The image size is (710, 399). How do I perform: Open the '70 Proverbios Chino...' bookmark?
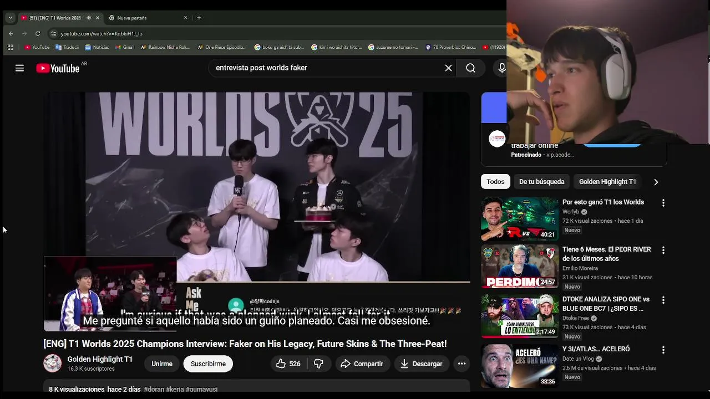click(x=450, y=47)
